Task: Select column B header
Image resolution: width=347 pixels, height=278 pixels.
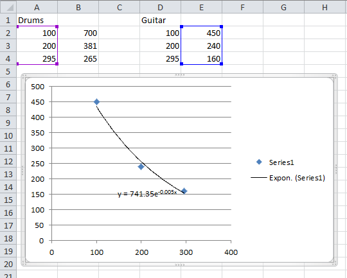Action: point(78,7)
